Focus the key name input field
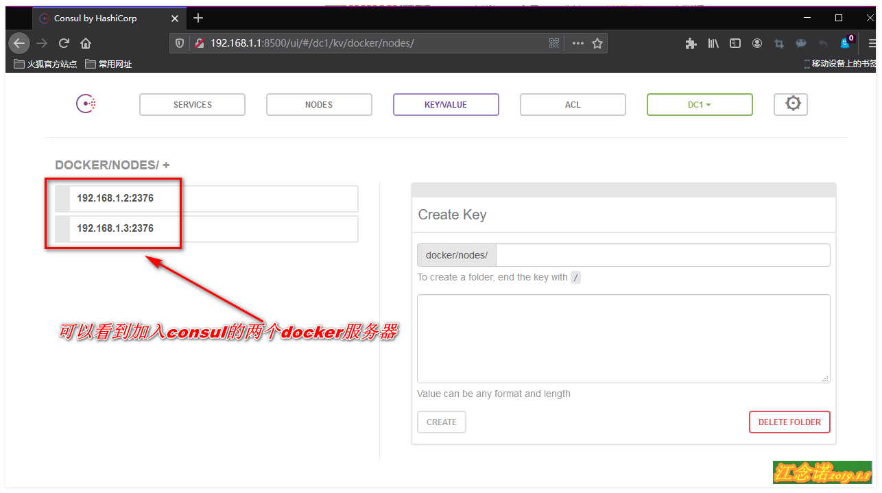This screenshot has width=882, height=493. coord(663,255)
